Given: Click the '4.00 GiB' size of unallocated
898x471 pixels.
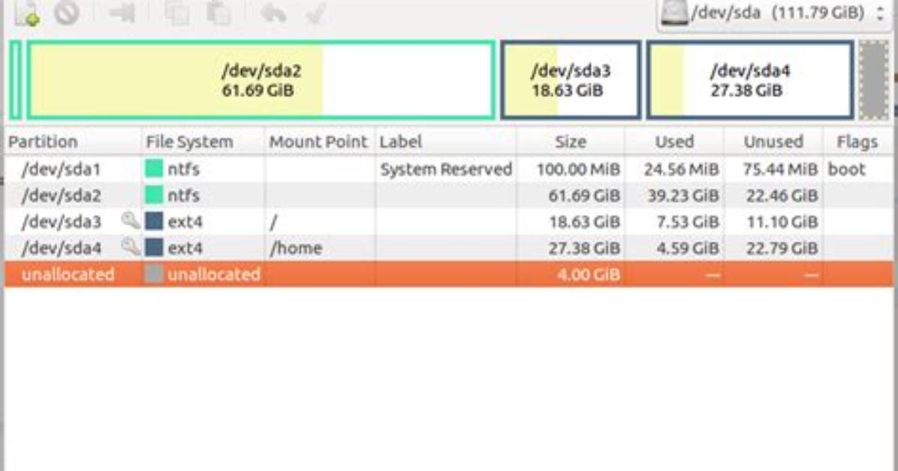Looking at the screenshot, I should coord(588,274).
